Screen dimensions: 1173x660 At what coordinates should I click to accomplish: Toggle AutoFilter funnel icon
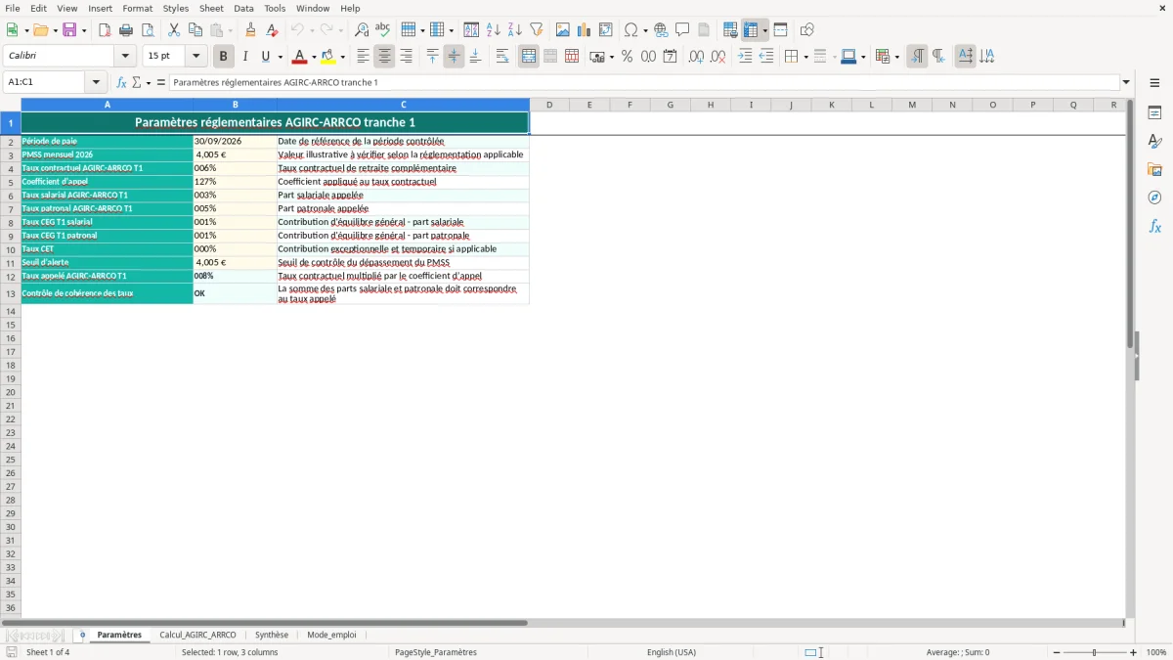537,30
